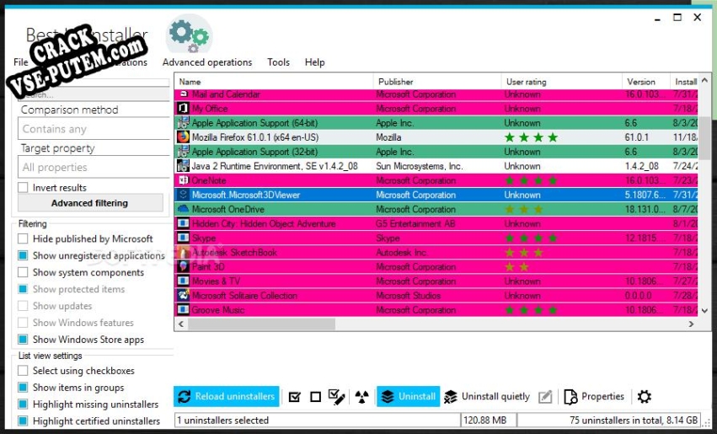Click the Groove Music row icon

[183, 309]
